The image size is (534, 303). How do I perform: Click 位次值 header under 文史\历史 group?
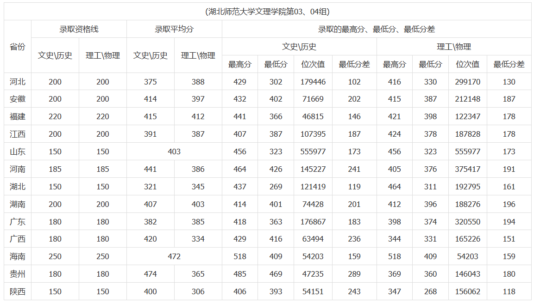[x=313, y=64]
